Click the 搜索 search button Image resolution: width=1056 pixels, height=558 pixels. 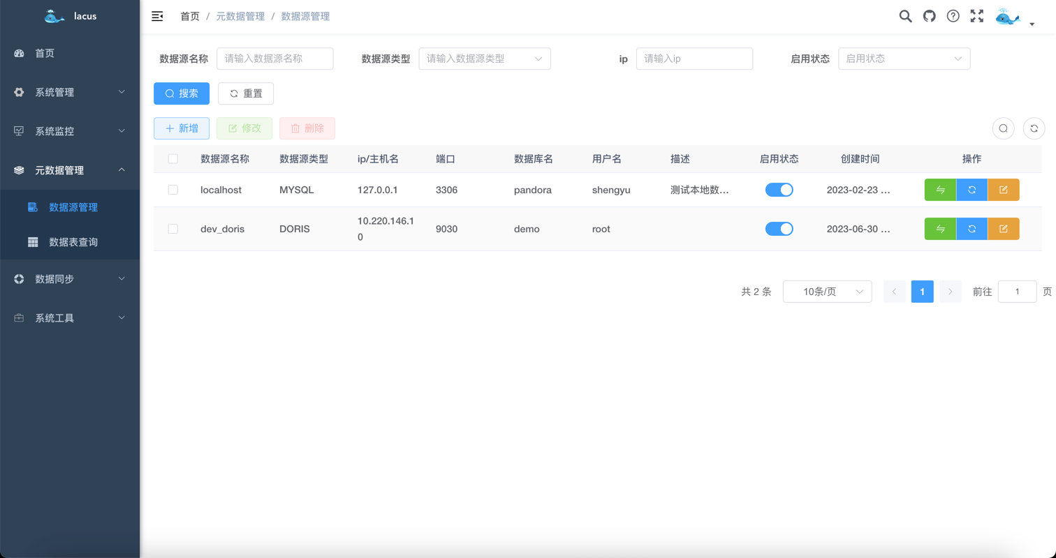(182, 93)
